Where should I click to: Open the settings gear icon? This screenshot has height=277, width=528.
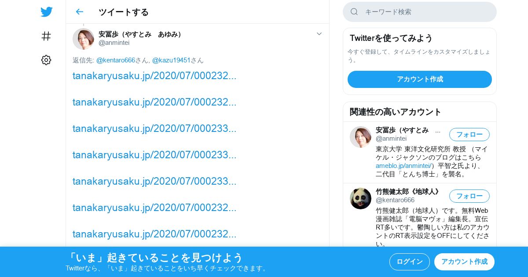(46, 60)
